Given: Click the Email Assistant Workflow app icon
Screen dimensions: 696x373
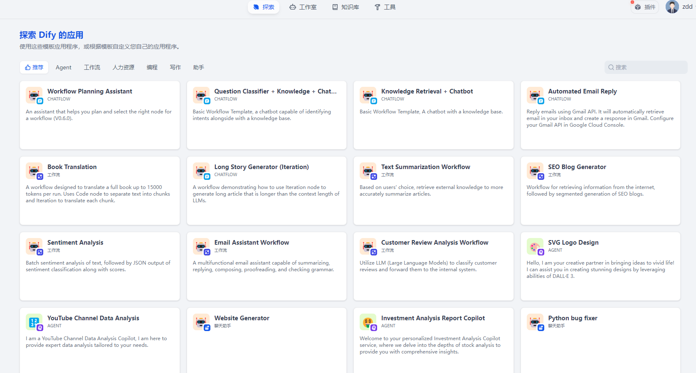Looking at the screenshot, I should coord(201,246).
